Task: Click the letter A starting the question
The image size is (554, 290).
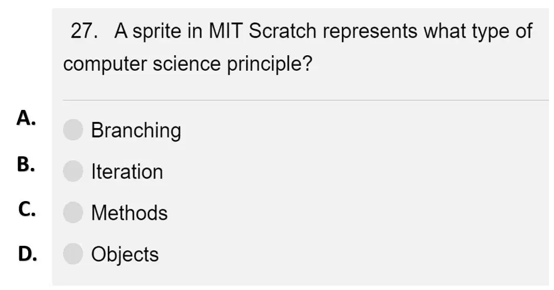Action: [121, 31]
